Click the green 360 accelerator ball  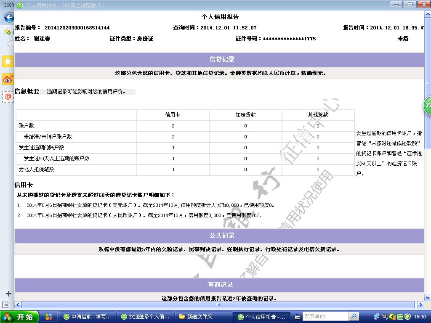(427, 105)
